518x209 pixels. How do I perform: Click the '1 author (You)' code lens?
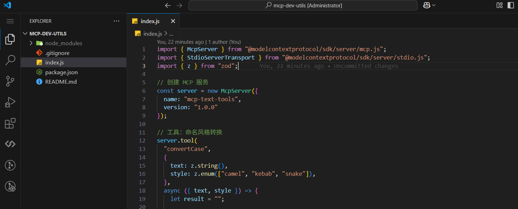[224, 42]
